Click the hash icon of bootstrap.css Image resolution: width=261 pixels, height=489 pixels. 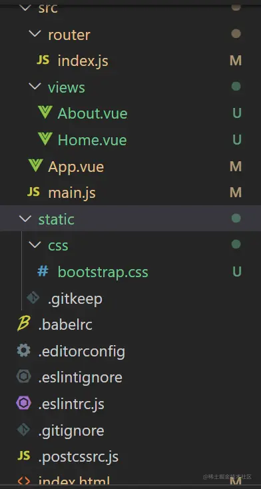pos(43,271)
